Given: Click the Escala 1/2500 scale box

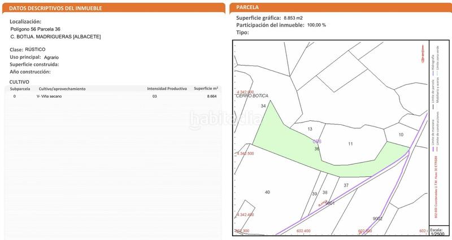Looking at the screenshot, I should point(436,232).
